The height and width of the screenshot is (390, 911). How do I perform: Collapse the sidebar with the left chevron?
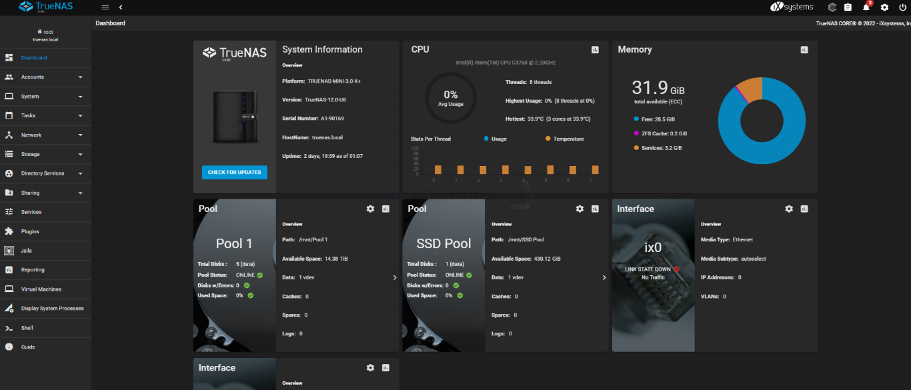click(121, 7)
